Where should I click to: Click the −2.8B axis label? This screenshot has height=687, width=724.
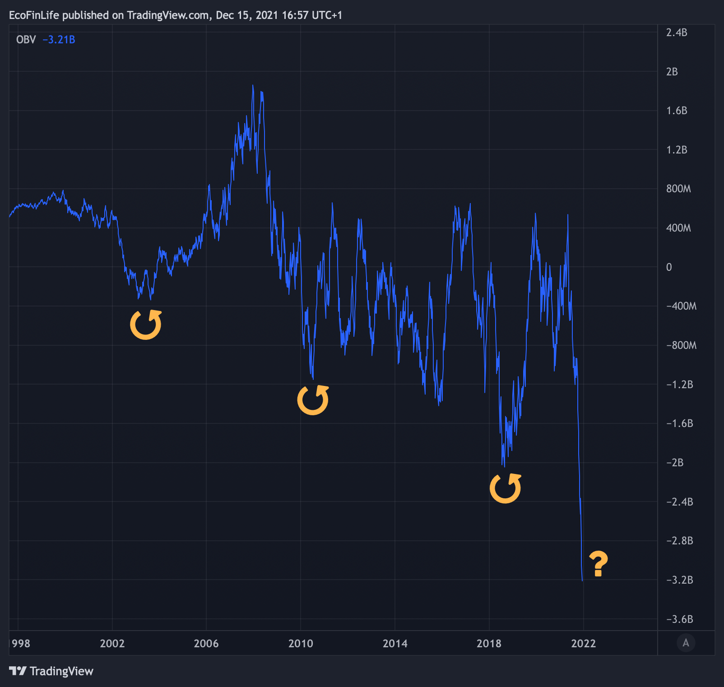click(x=679, y=541)
